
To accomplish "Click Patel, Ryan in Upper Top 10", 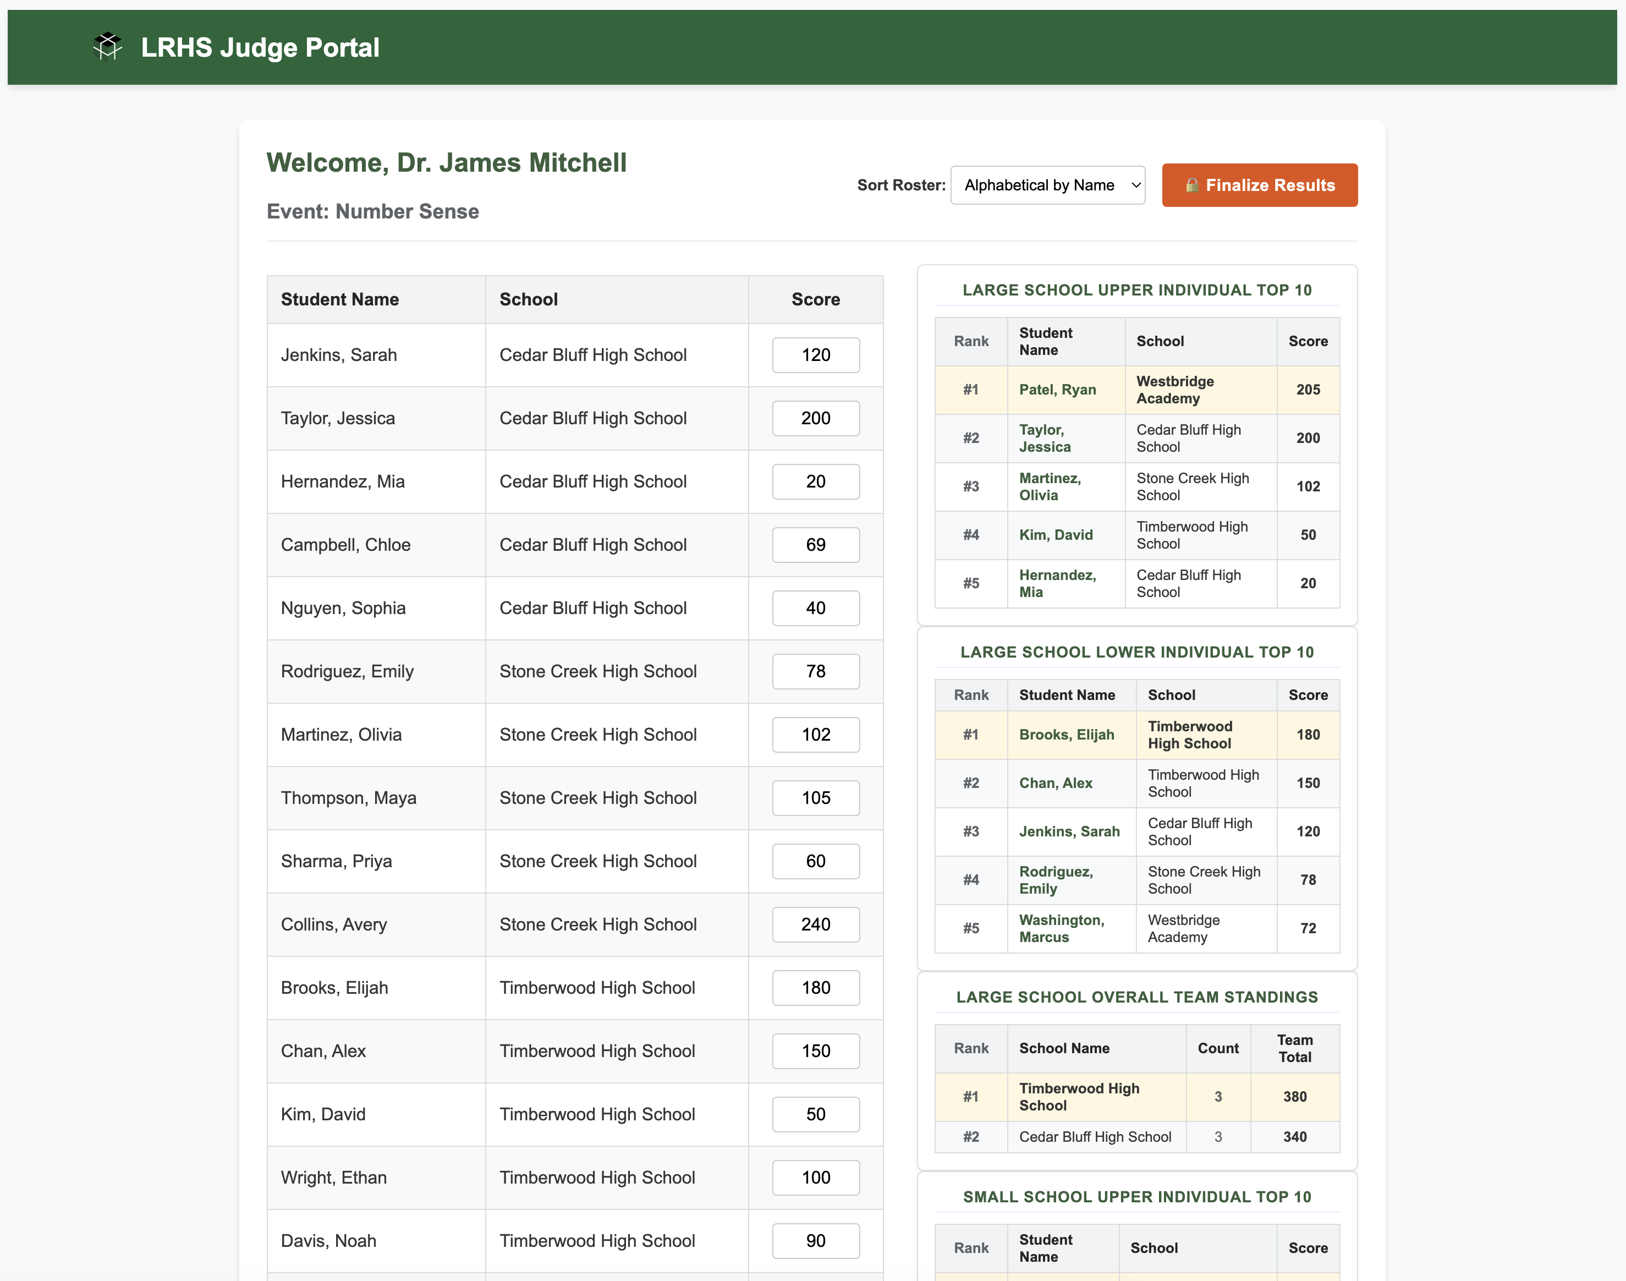I will tap(1057, 389).
